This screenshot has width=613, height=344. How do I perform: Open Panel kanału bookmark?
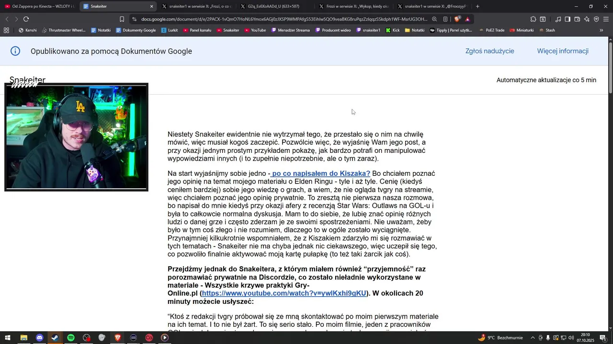pyautogui.click(x=197, y=30)
